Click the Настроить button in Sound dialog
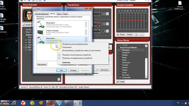Image resolution: width=189 pixels, height=106 pixels. 42,64
